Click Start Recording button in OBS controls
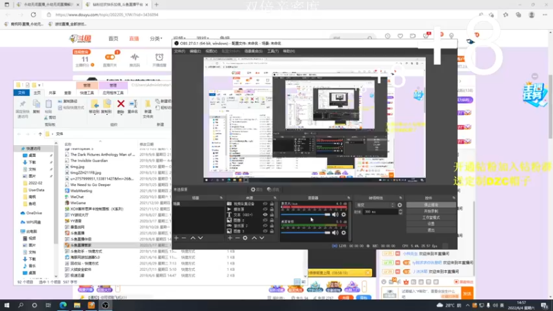This screenshot has height=311, width=553. click(x=431, y=211)
